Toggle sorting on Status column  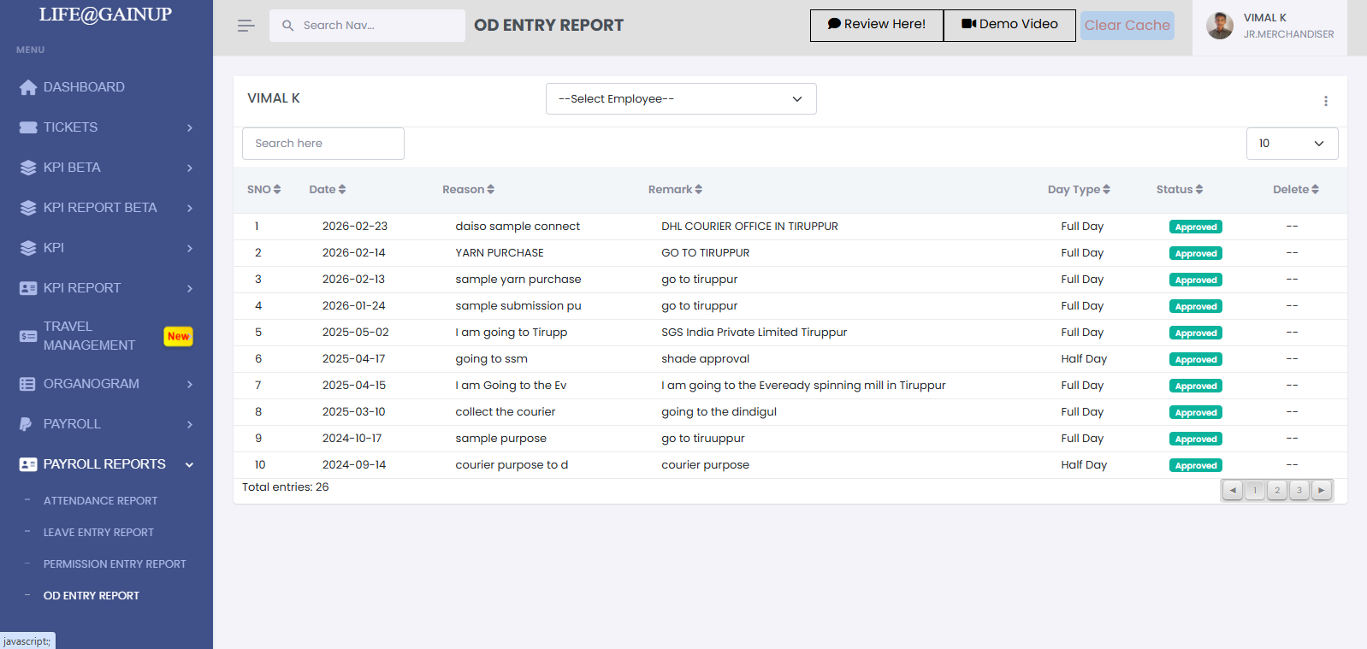click(x=1179, y=190)
